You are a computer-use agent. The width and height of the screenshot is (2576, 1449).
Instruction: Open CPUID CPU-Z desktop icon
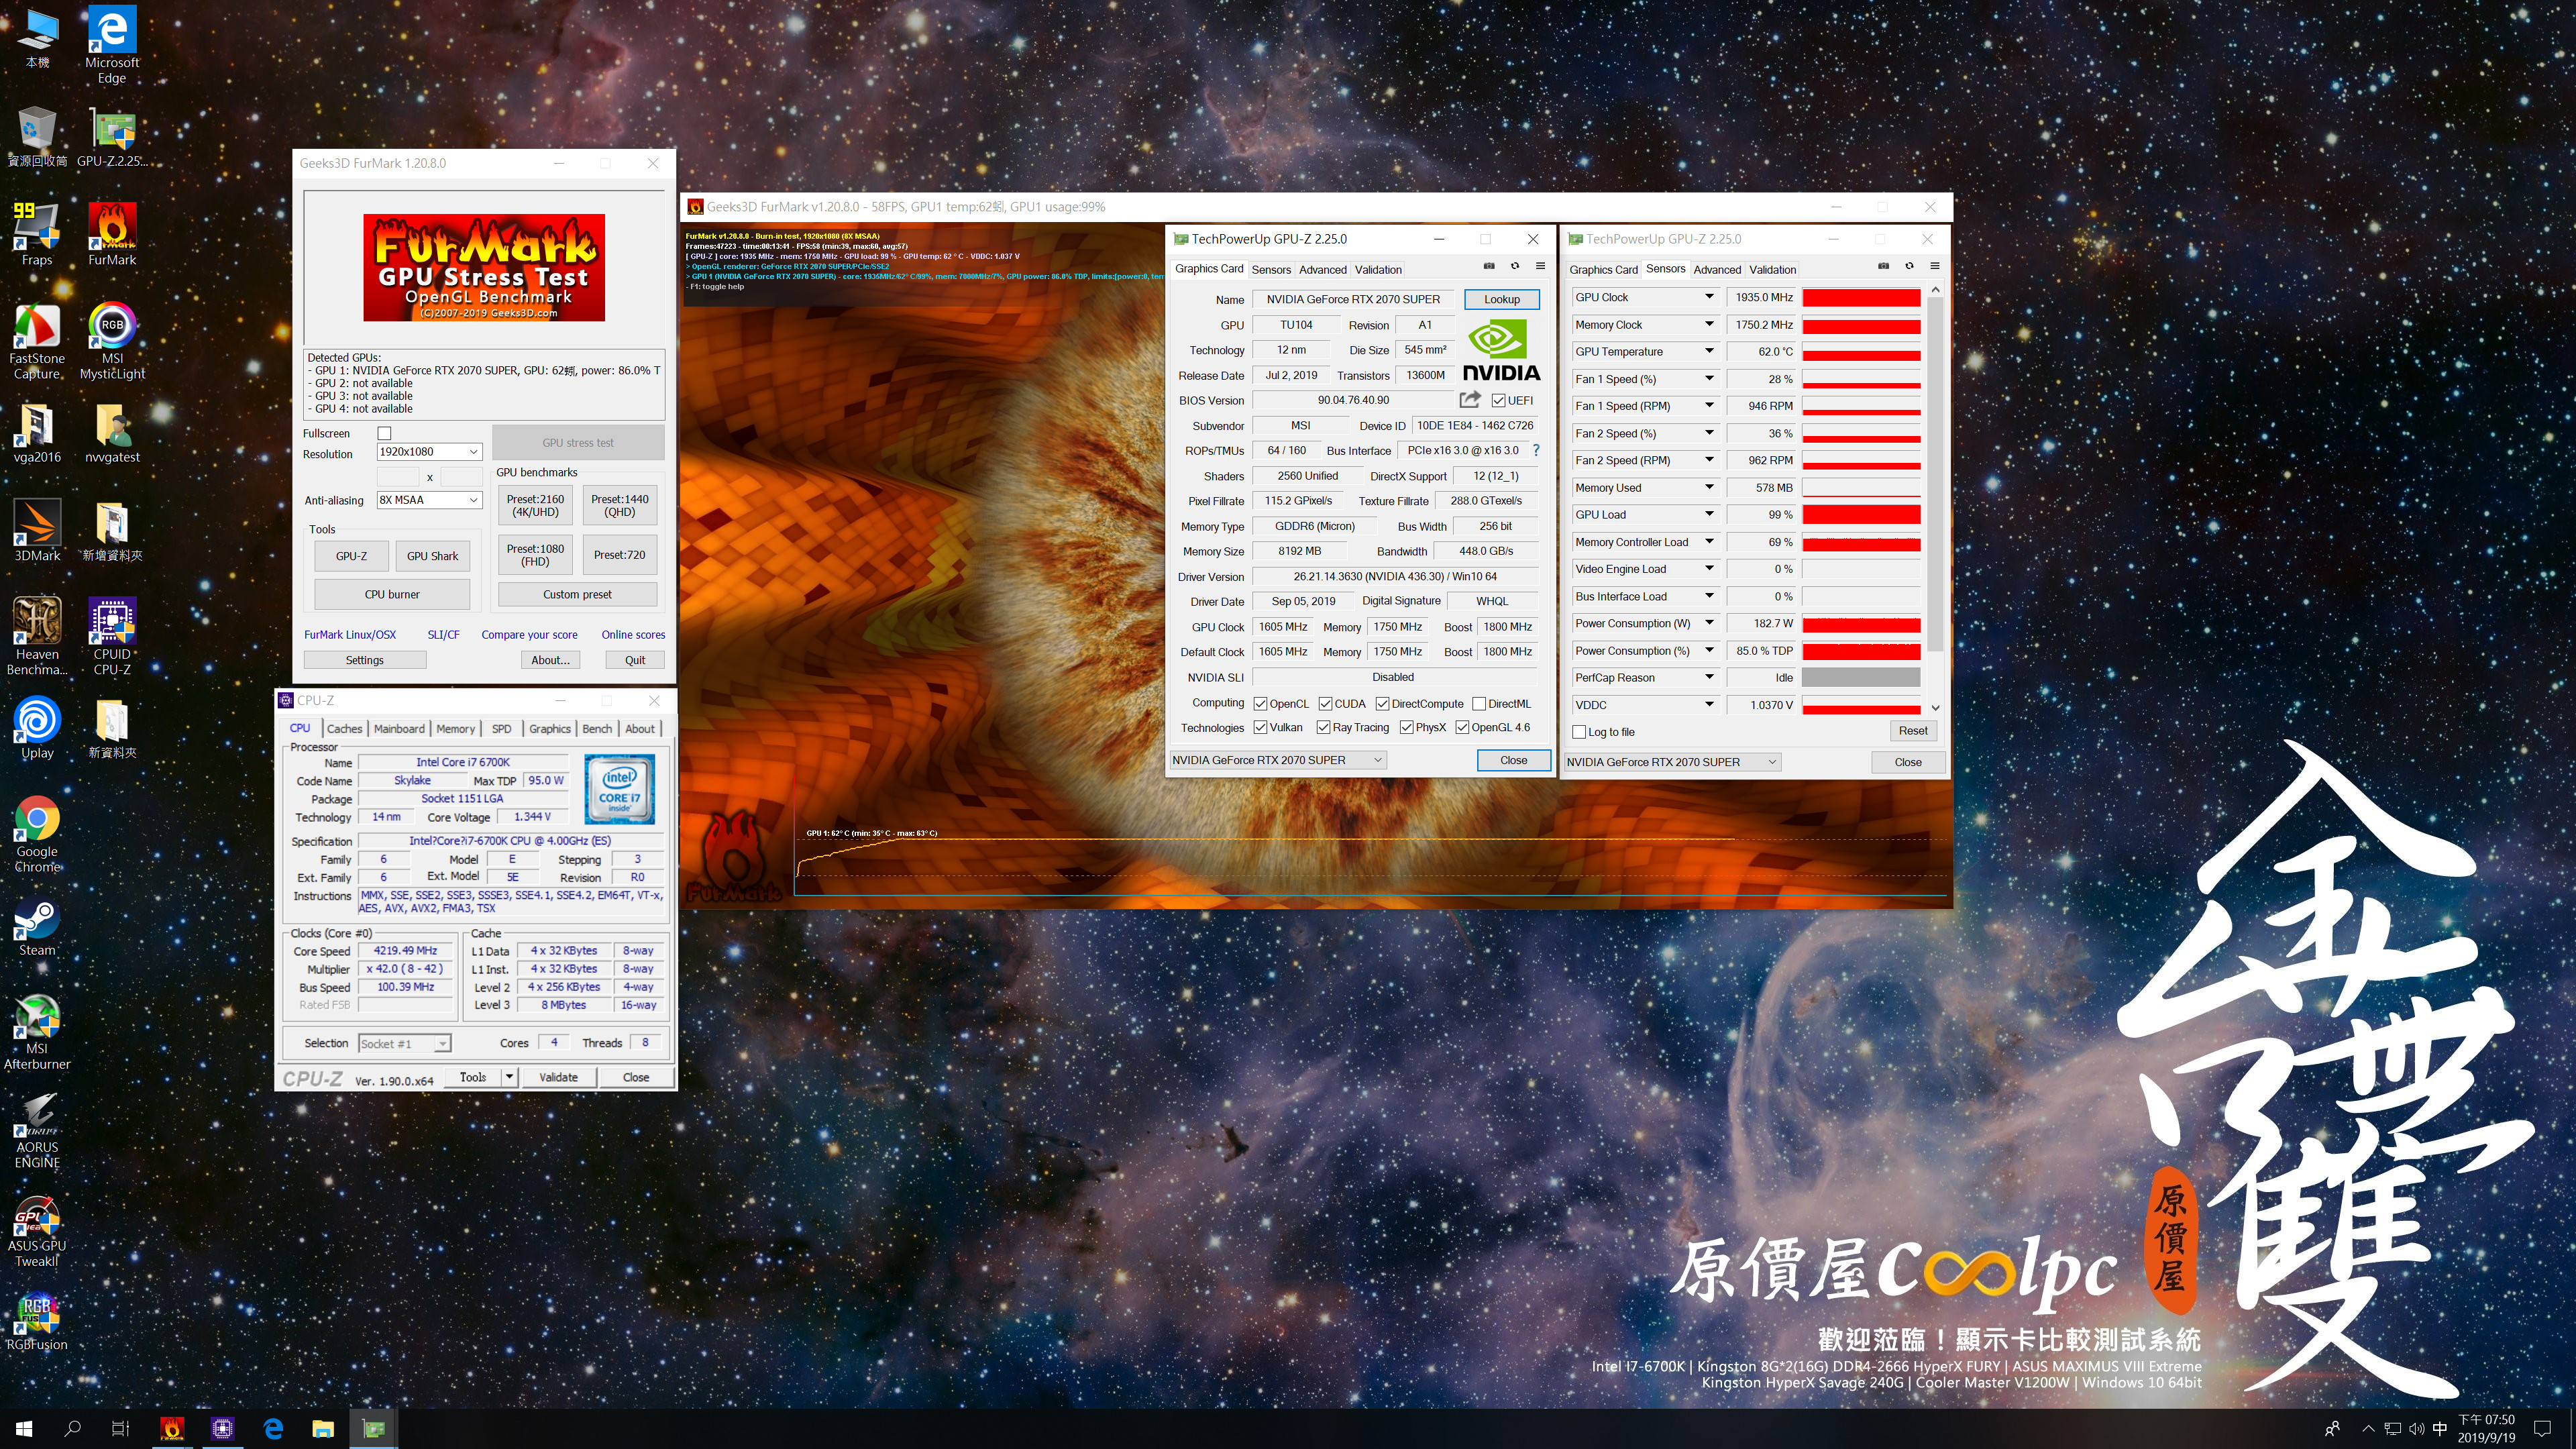(112, 636)
